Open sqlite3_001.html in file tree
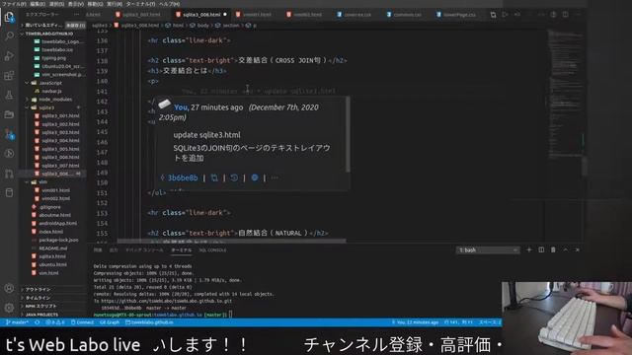Viewport: 632px width, 355px height. [x=60, y=116]
